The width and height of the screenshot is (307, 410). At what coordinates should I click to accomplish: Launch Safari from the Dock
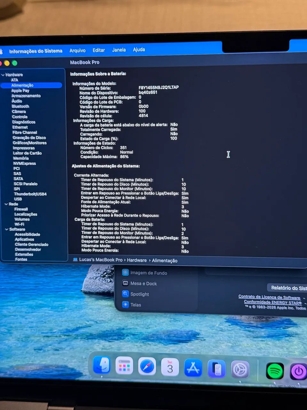tap(147, 366)
